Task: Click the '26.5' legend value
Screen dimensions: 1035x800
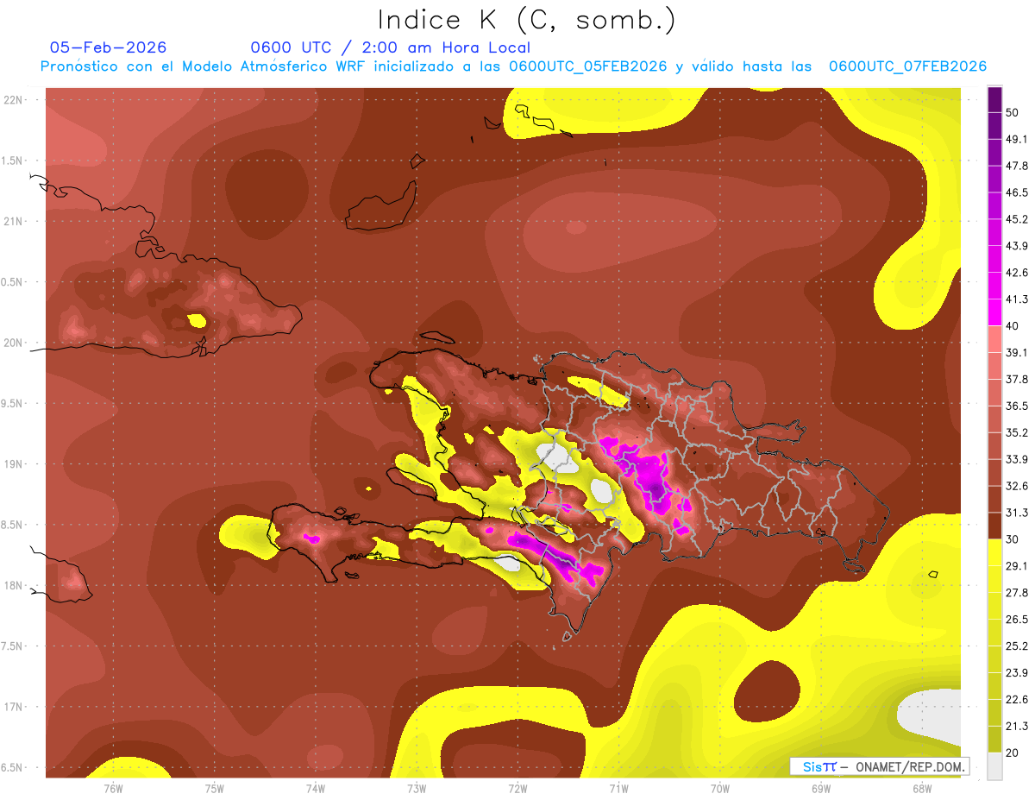Action: coord(1017,620)
